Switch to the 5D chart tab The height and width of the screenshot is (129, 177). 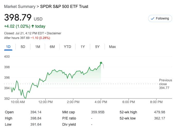point(23,47)
